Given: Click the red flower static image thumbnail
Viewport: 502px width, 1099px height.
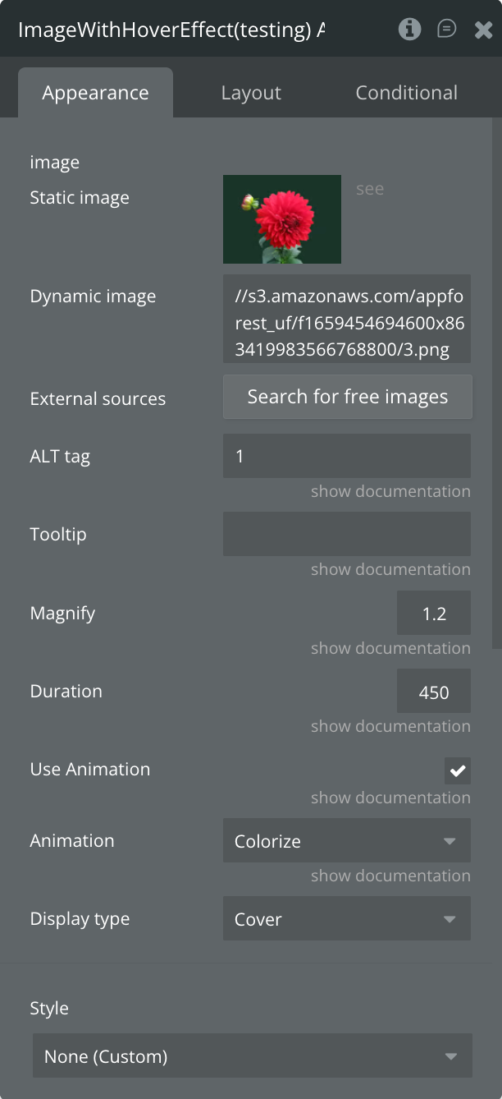Looking at the screenshot, I should 282,219.
